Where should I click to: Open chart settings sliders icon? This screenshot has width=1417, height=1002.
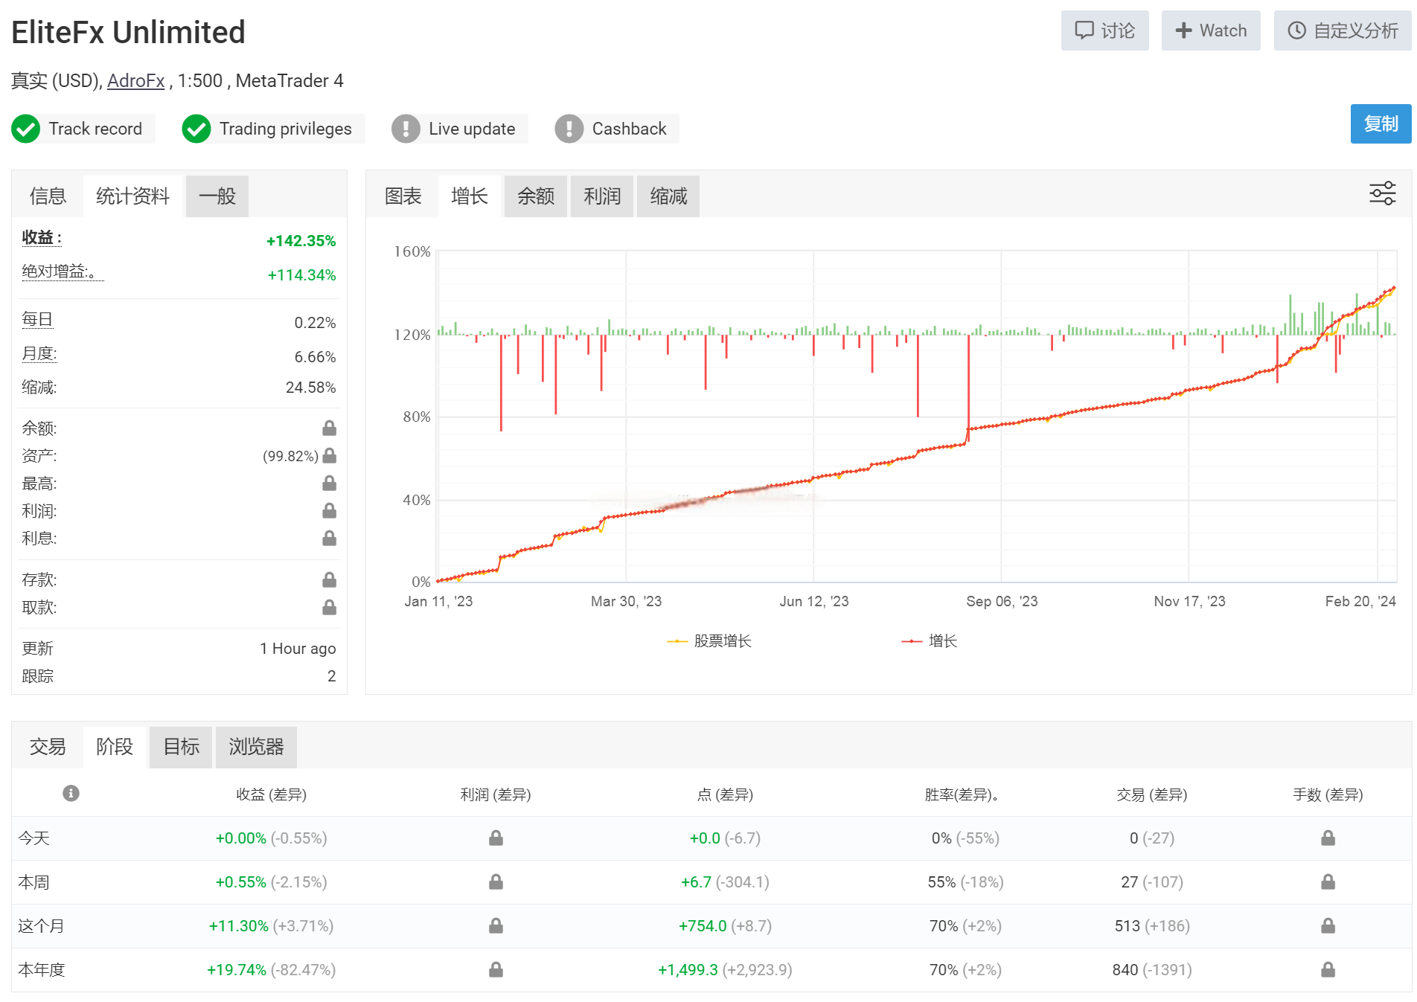pyautogui.click(x=1382, y=193)
